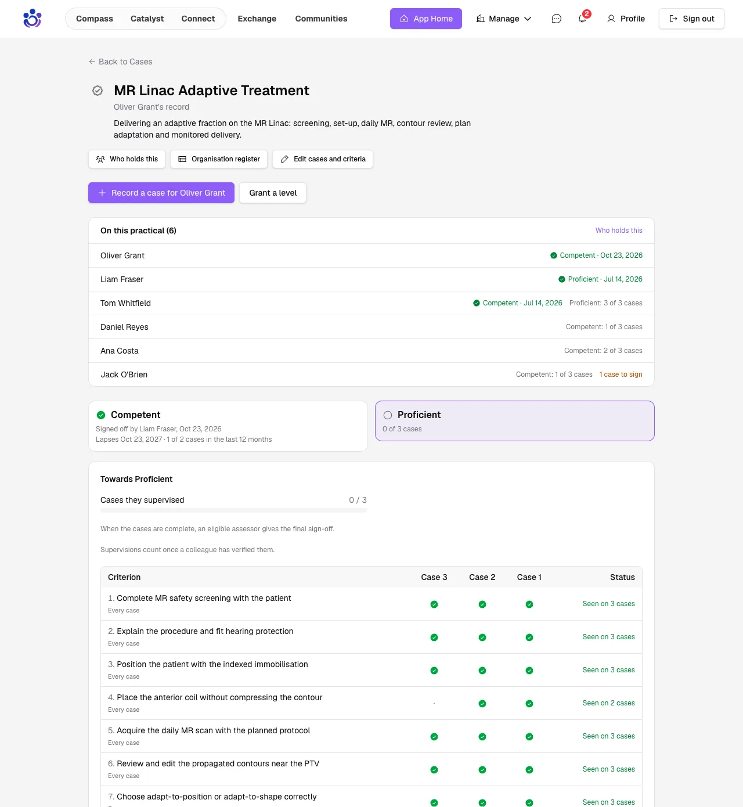Click the Seen on 2 cases status
Image resolution: width=743 pixels, height=807 pixels.
click(x=609, y=703)
